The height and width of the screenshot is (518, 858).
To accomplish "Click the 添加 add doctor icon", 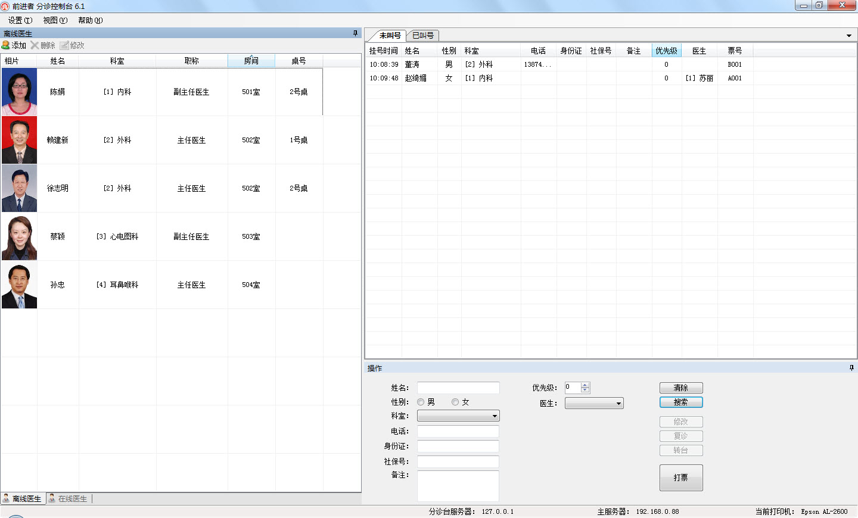I will coord(6,45).
